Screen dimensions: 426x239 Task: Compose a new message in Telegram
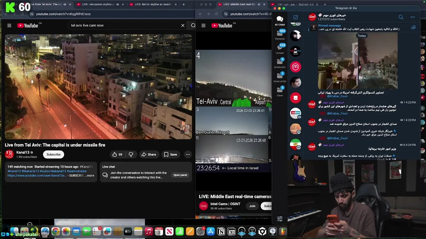296,17
